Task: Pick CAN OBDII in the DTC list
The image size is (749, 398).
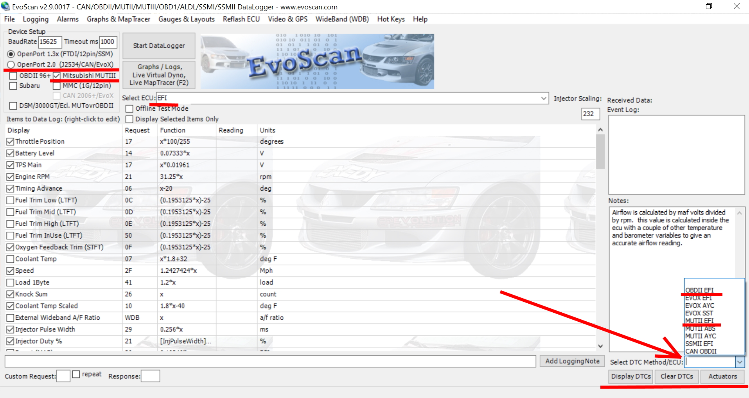Action: (701, 351)
